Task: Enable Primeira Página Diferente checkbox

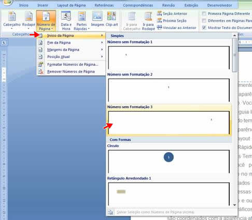Action: pos(204,13)
